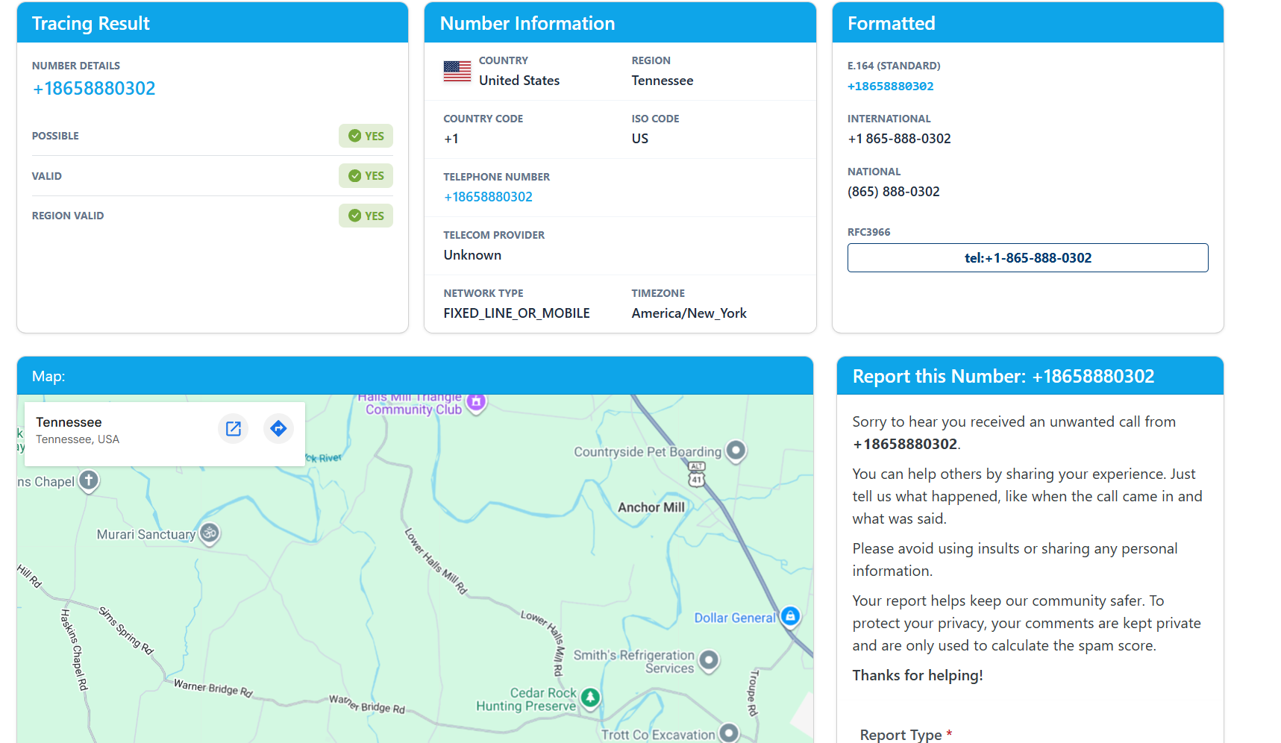Screen dimensions: 1281x743
Task: Select Countryside Pet Boarding map pin
Action: click(x=736, y=450)
